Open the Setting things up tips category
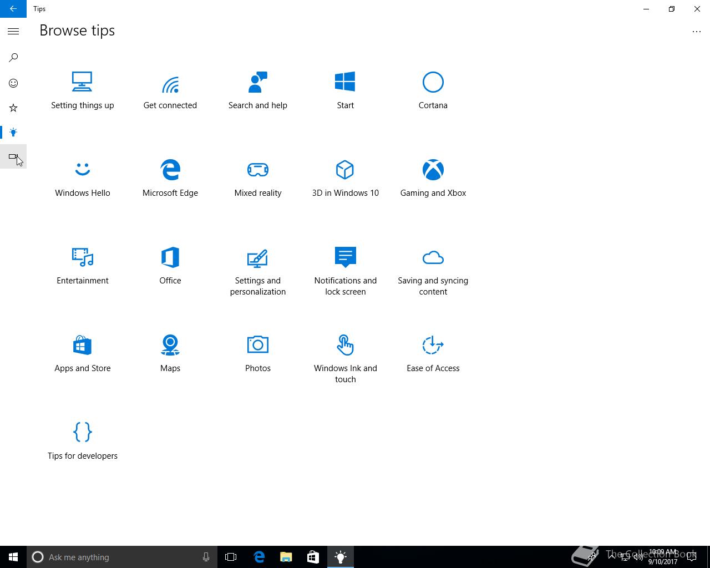Screen dimensions: 710x568 [82, 90]
